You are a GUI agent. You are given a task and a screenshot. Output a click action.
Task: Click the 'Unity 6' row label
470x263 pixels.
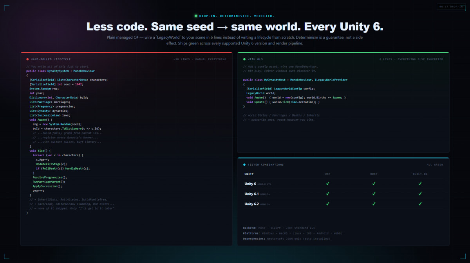point(250,184)
